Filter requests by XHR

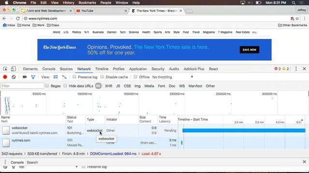(109, 86)
